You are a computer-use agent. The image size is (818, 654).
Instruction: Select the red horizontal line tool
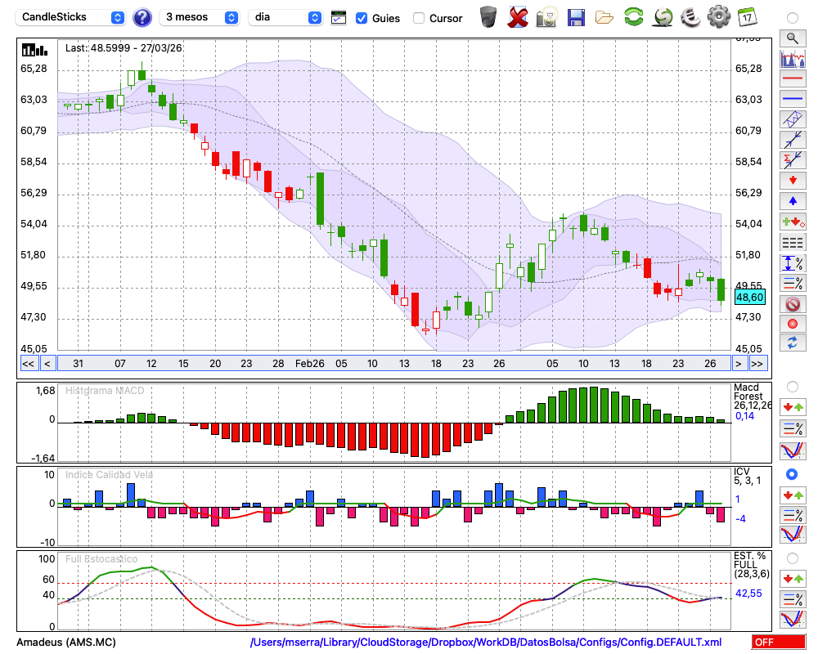[x=793, y=78]
